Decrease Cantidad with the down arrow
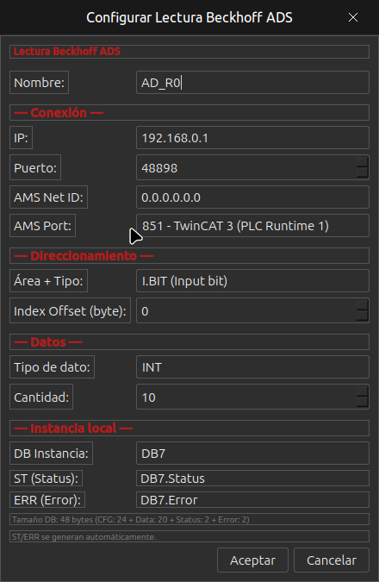 click(x=362, y=403)
